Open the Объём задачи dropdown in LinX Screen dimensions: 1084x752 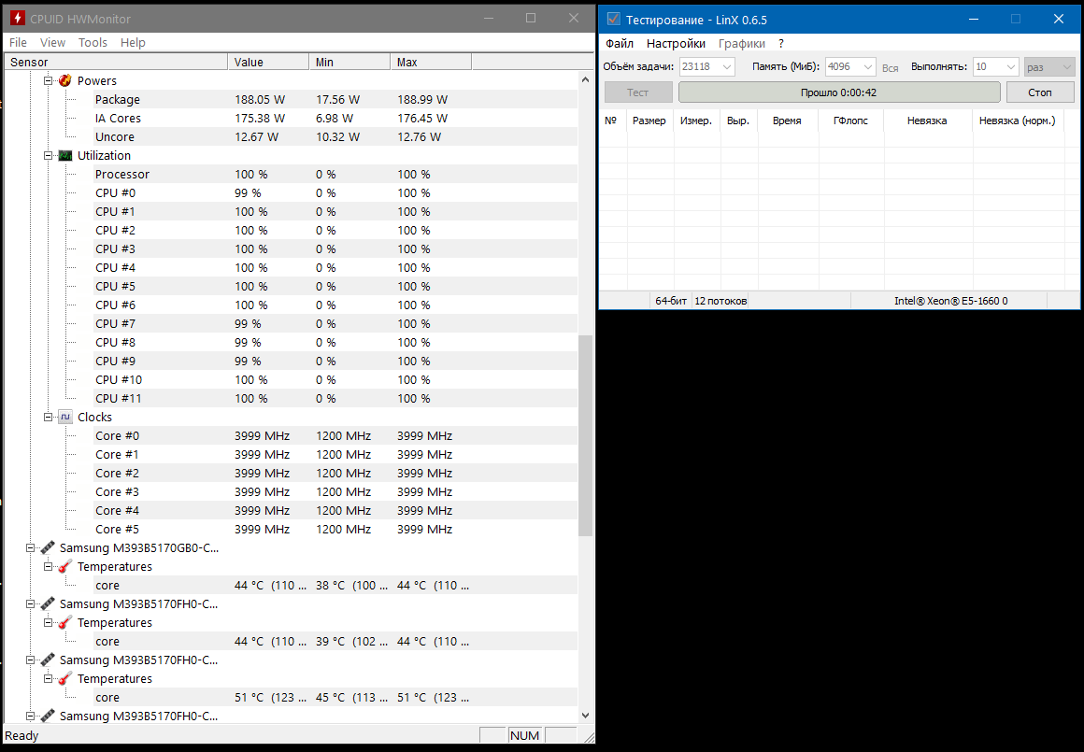(x=727, y=67)
